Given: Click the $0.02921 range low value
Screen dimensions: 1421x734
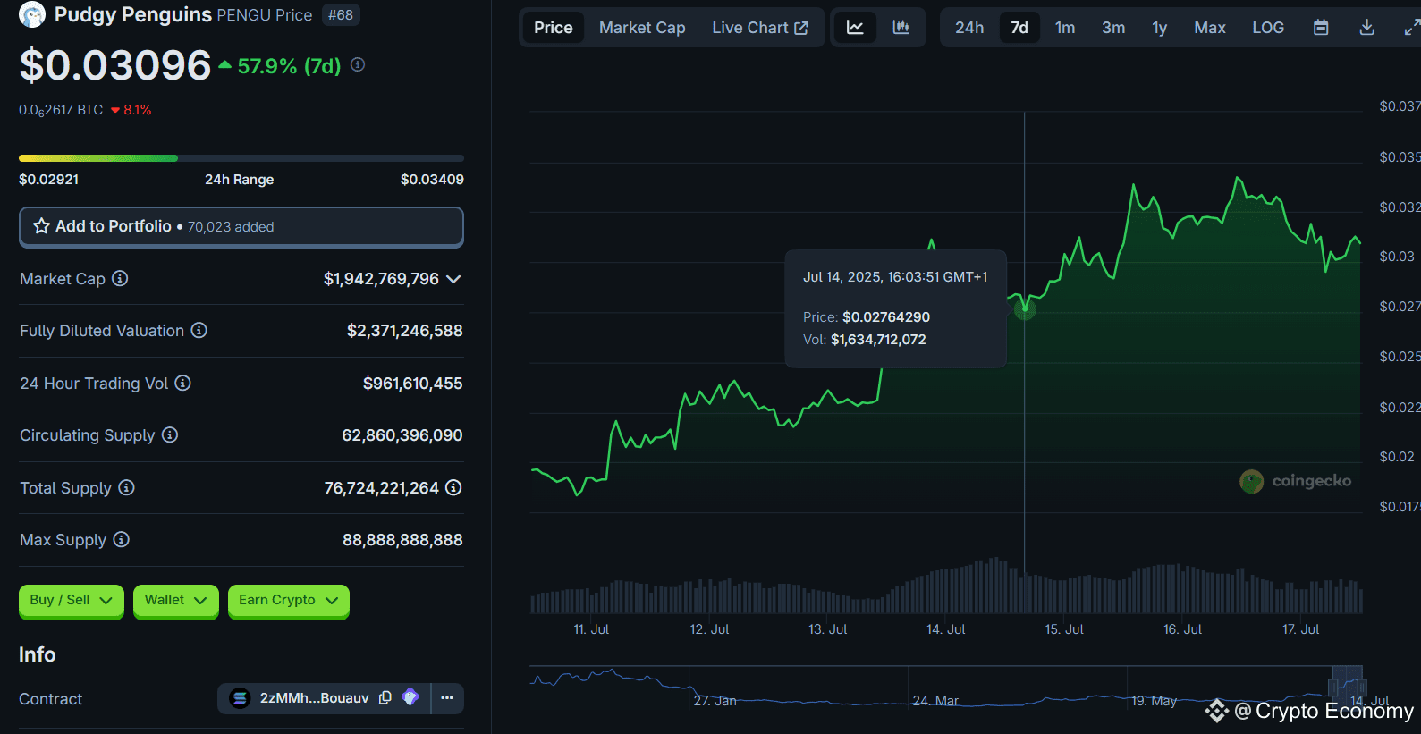Looking at the screenshot, I should (x=49, y=180).
